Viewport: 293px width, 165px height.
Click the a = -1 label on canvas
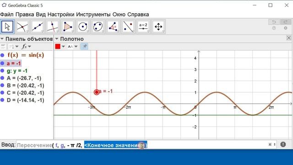click(106, 91)
